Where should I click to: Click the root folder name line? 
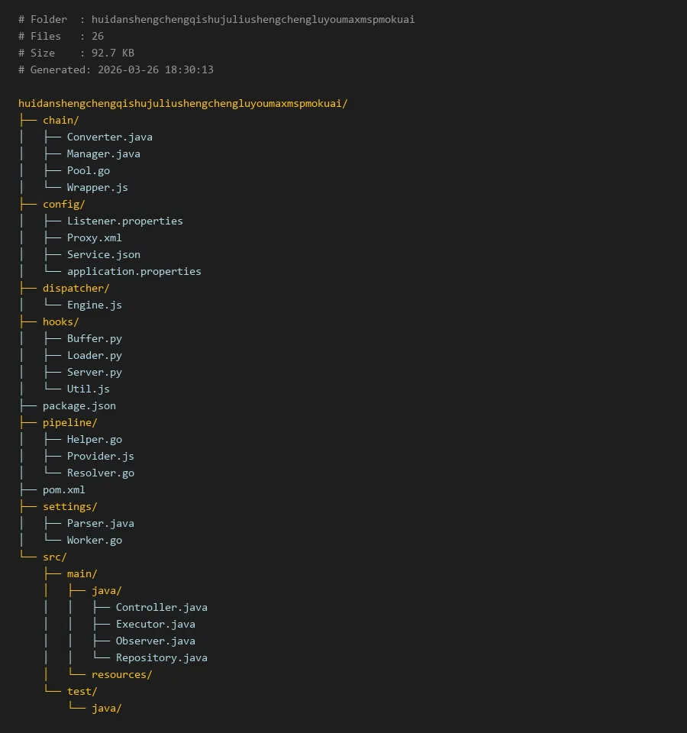(x=182, y=103)
